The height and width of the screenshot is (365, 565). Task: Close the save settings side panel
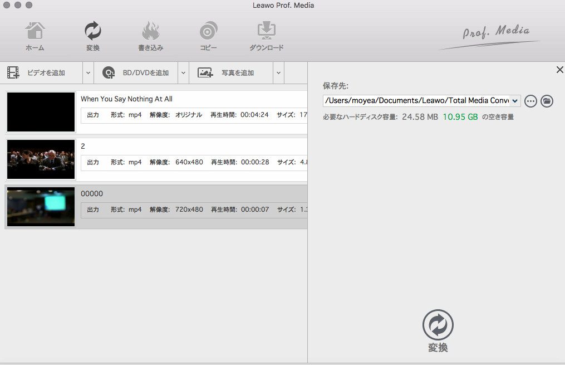pyautogui.click(x=559, y=70)
